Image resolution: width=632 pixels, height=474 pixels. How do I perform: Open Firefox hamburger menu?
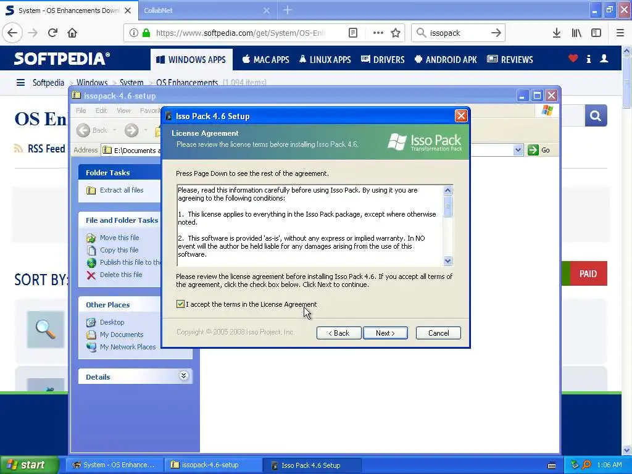620,33
